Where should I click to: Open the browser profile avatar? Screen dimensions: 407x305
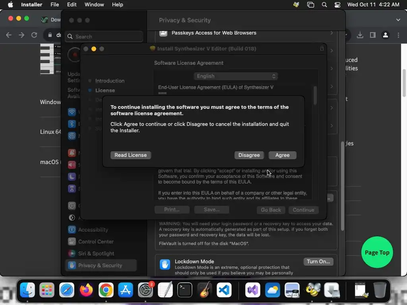coord(386,35)
